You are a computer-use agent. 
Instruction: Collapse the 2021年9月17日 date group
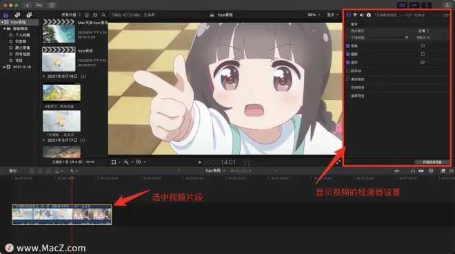coord(44,140)
